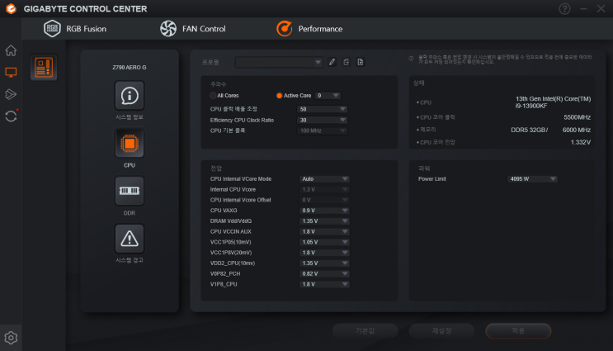Click the 1.332V CPU core voltage value

tap(581, 142)
